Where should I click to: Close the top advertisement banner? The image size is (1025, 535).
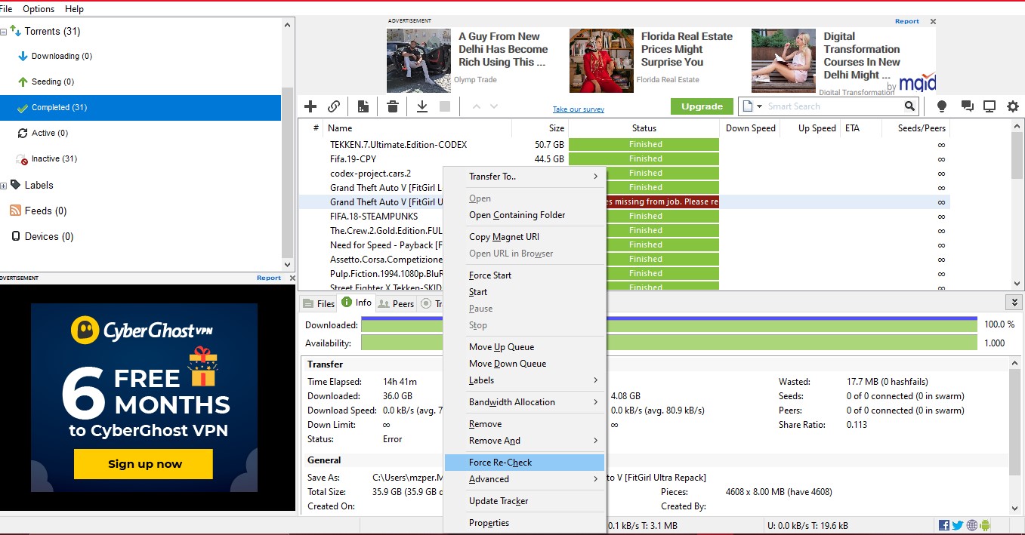point(933,22)
